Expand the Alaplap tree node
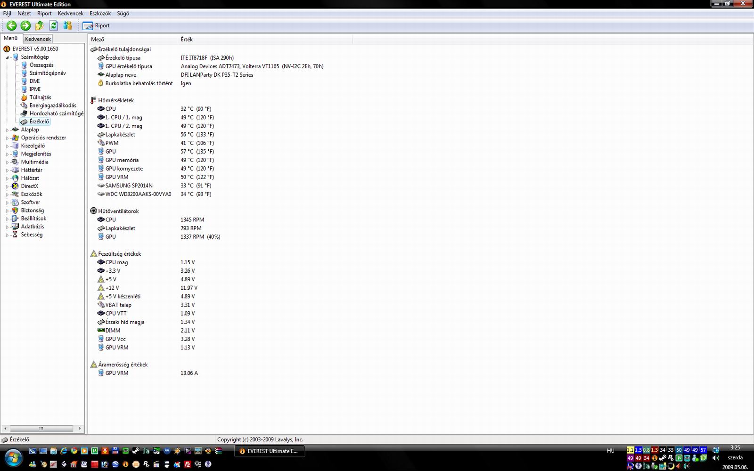Screen dimensions: 754x471 8,130
